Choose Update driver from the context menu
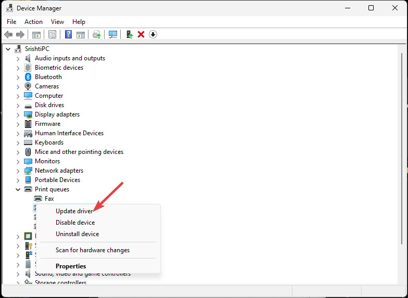This screenshot has height=298, width=408. pos(98,211)
